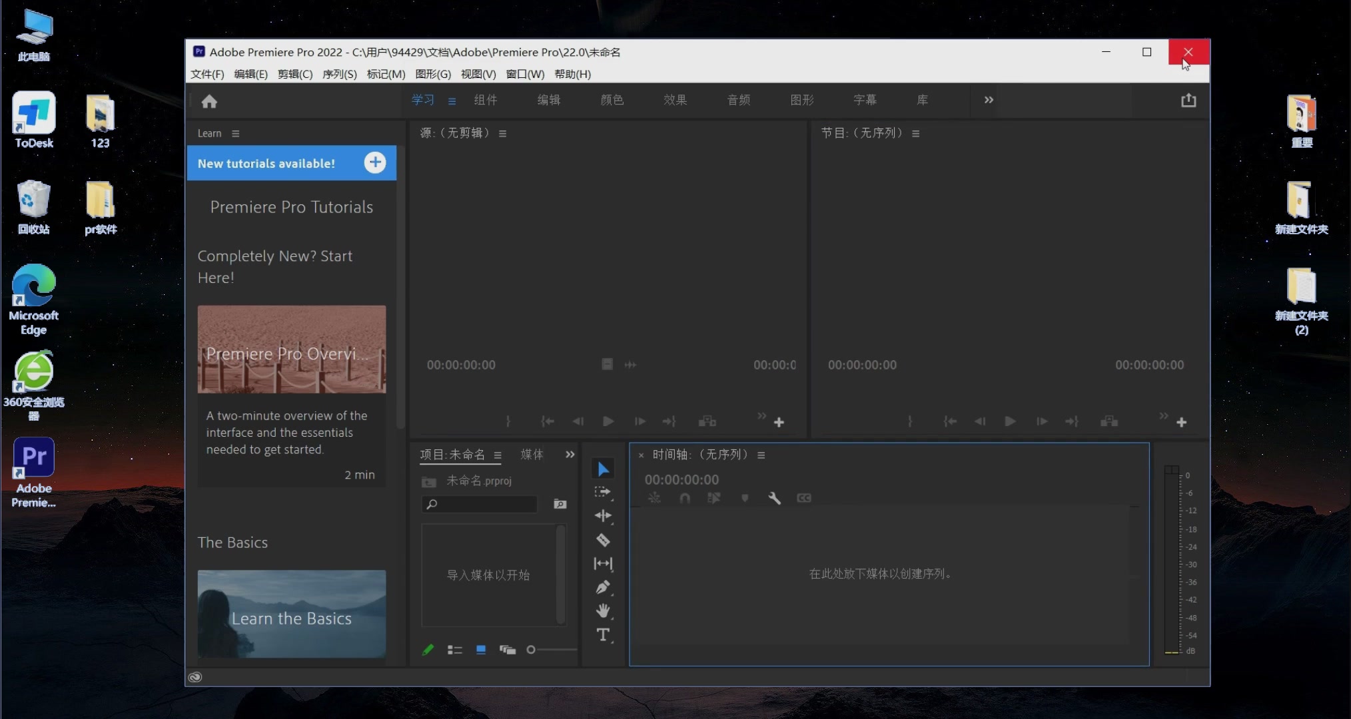Switch to the 字幕 workspace

point(865,100)
